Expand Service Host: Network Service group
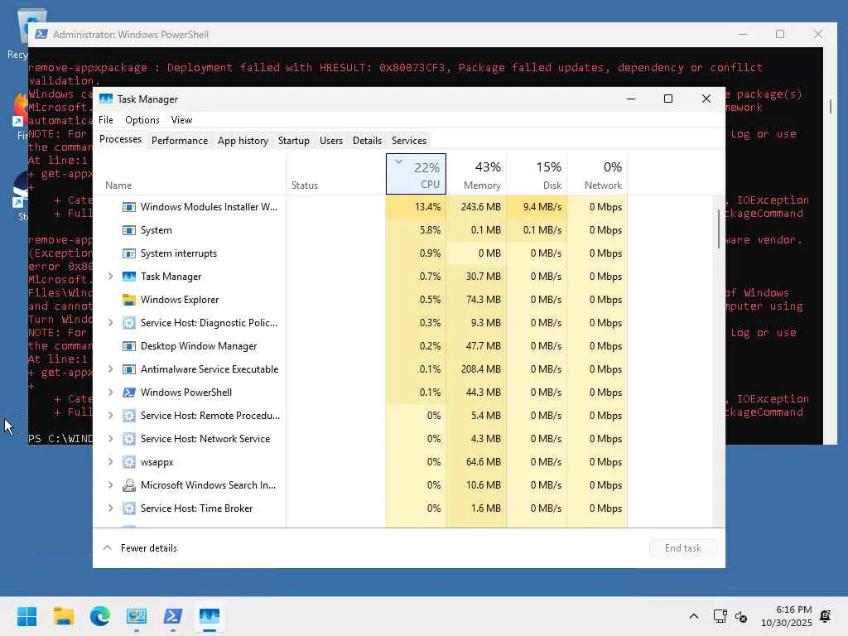 (110, 439)
